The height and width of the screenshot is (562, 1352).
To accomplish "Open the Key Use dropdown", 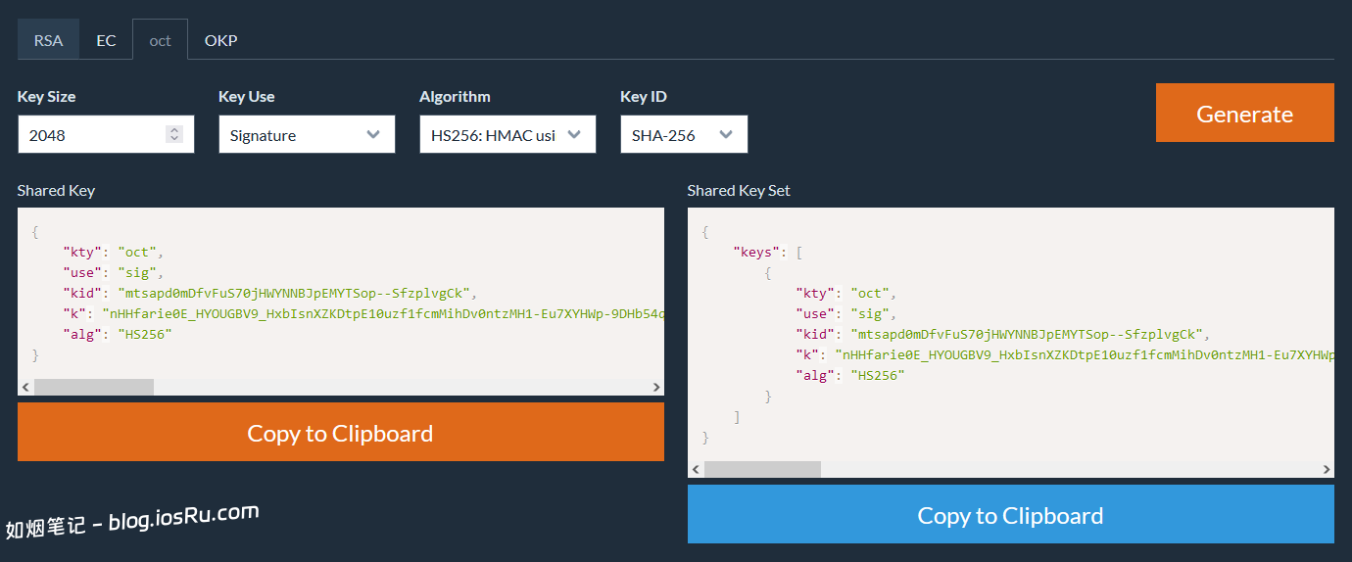I will pos(306,135).
